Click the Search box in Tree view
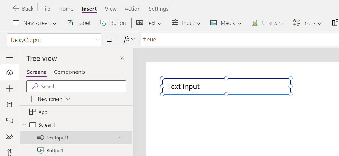 pyautogui.click(x=76, y=87)
